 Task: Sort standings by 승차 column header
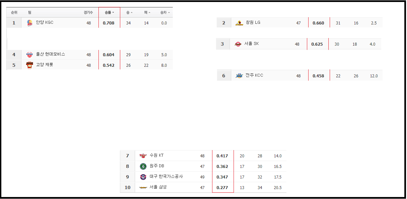pyautogui.click(x=165, y=13)
